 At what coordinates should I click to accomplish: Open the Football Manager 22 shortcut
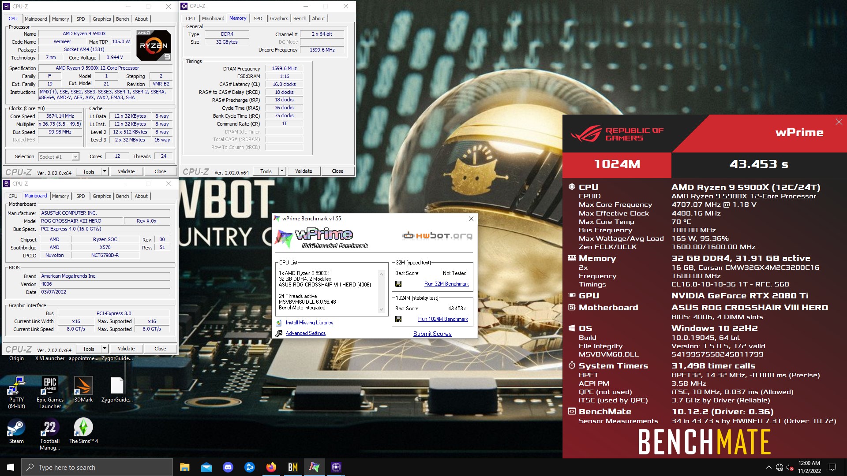50,434
